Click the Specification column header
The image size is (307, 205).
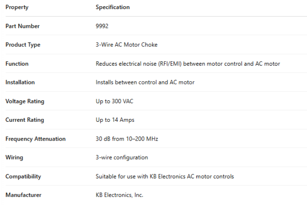pos(113,7)
